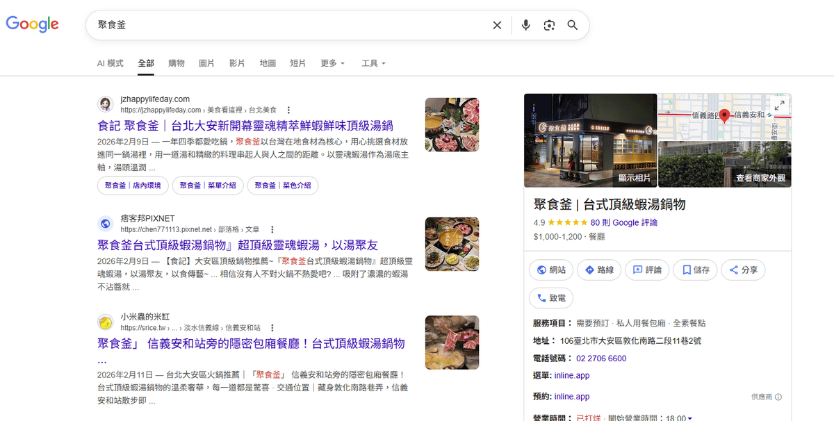Click the jzhappylifeday.com URL breadcrumb
This screenshot has width=834, height=421.
point(198,110)
